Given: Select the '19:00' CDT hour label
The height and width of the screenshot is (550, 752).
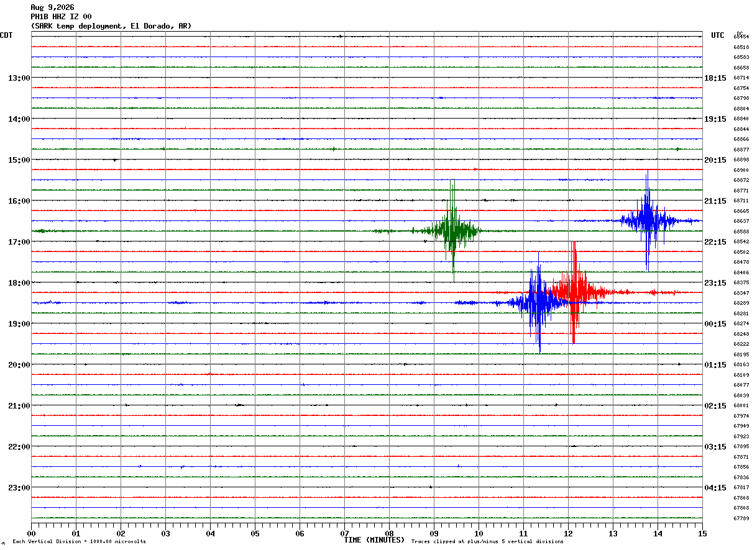Looking at the screenshot, I should pos(19,323).
